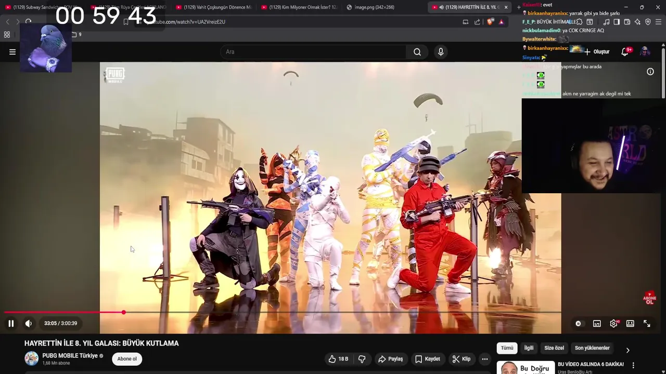Select the Size özel filter chip

click(554, 348)
